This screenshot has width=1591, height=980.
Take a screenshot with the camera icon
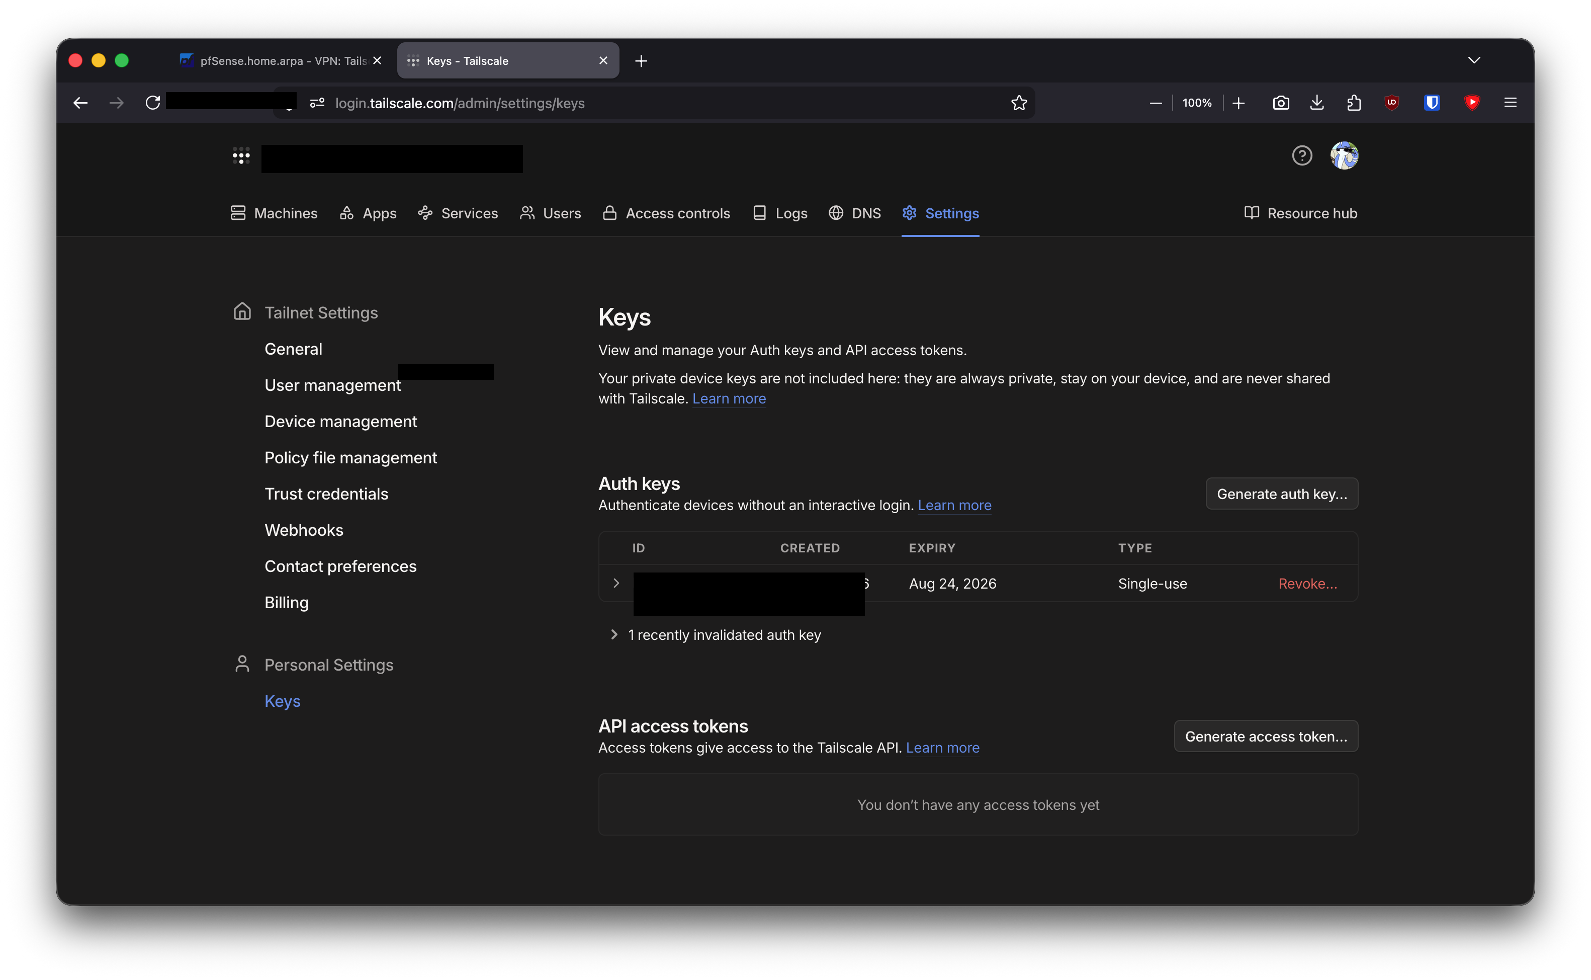(1281, 103)
